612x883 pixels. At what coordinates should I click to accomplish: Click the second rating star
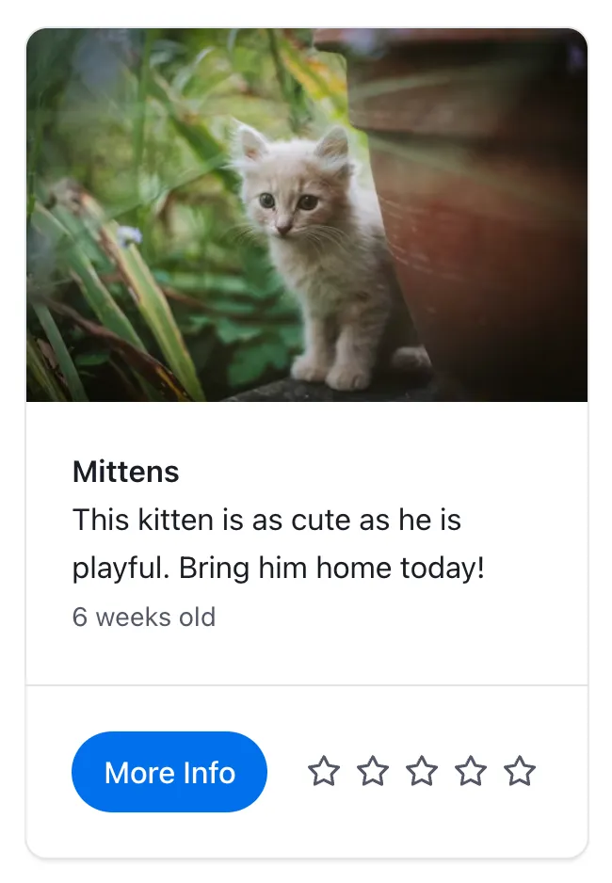pyautogui.click(x=373, y=772)
